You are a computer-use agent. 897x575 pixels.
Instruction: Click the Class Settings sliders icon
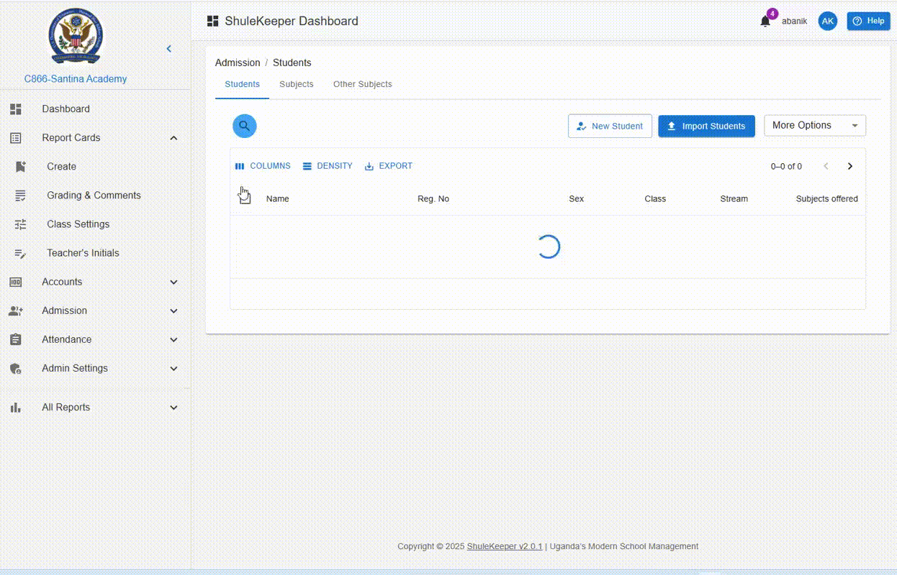(20, 224)
